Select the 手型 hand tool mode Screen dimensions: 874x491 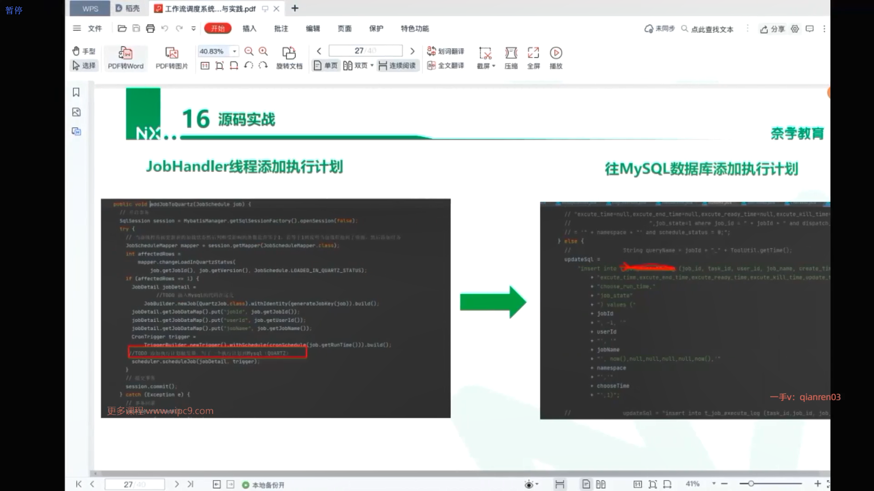click(x=84, y=51)
